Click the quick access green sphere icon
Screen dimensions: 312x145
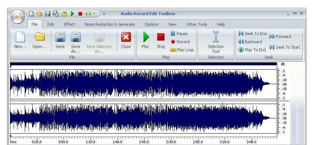coord(88,14)
